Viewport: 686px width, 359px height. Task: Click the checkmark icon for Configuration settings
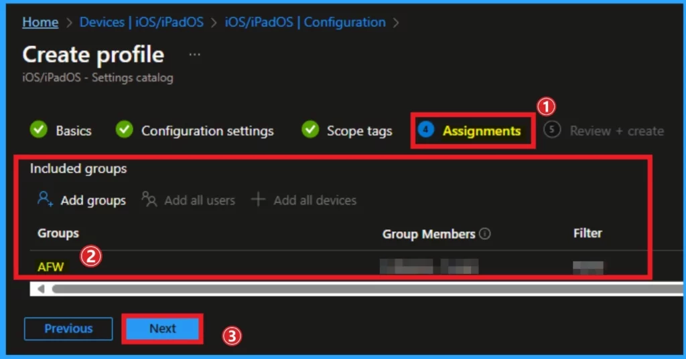point(124,130)
